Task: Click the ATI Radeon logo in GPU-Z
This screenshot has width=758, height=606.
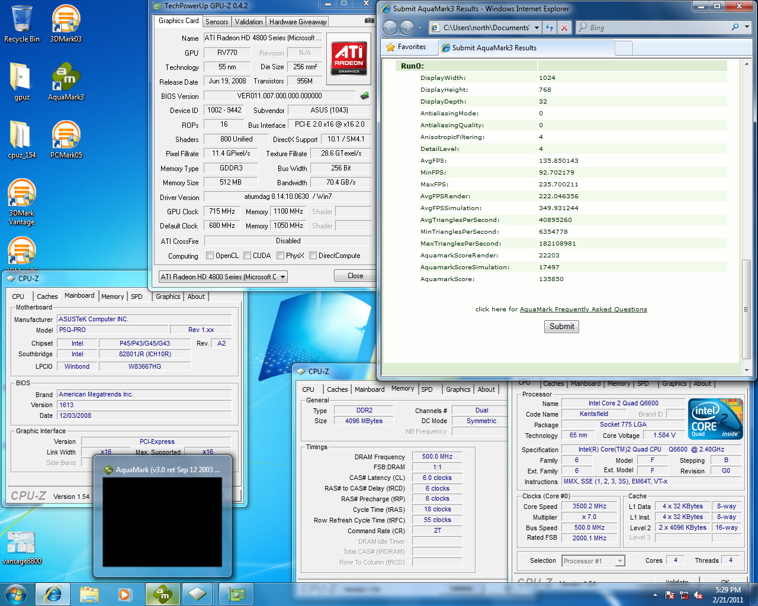Action: tap(349, 58)
